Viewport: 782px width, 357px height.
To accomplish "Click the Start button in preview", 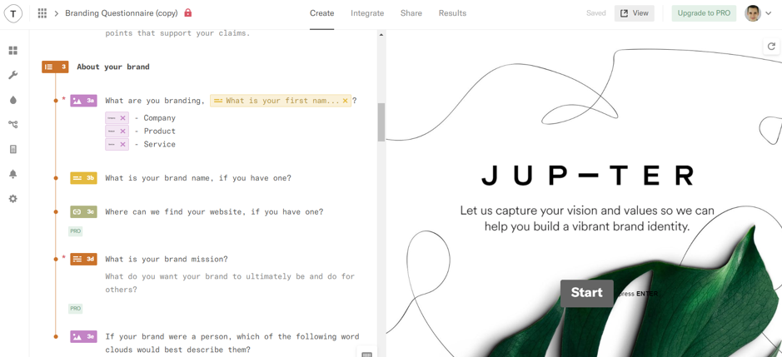I will (x=586, y=293).
